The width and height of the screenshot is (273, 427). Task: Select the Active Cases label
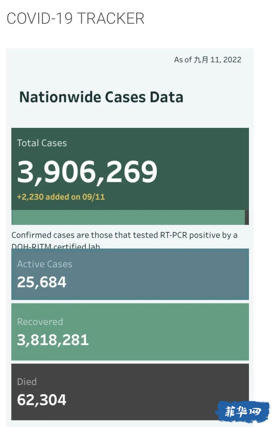point(45,264)
